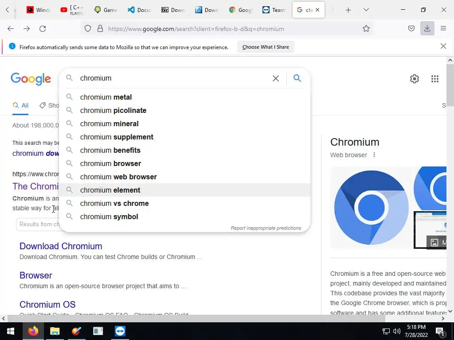
Task: Switch to the All results tab
Action: point(20,105)
